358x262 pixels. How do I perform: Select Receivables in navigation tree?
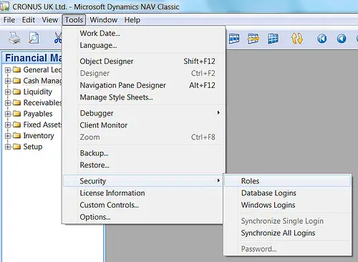pos(42,102)
